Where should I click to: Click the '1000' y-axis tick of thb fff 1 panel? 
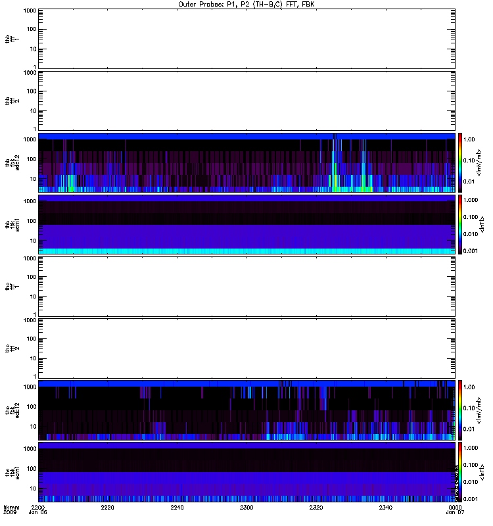30,11
